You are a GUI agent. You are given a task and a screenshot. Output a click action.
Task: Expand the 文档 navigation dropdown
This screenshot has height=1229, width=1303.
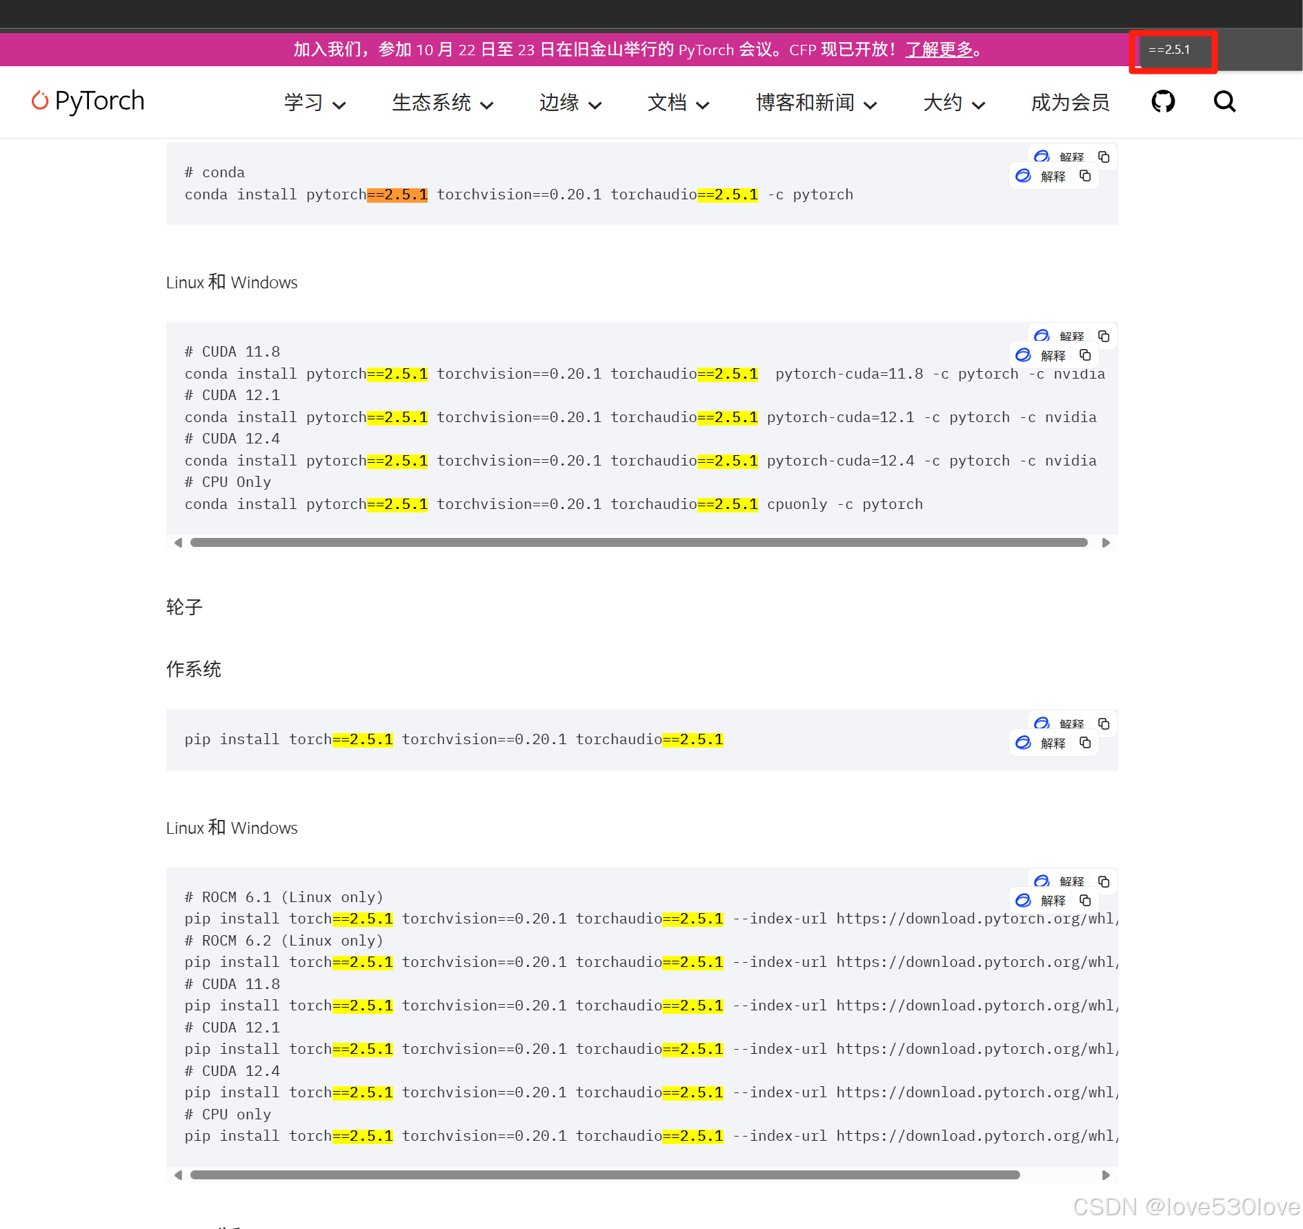click(678, 103)
